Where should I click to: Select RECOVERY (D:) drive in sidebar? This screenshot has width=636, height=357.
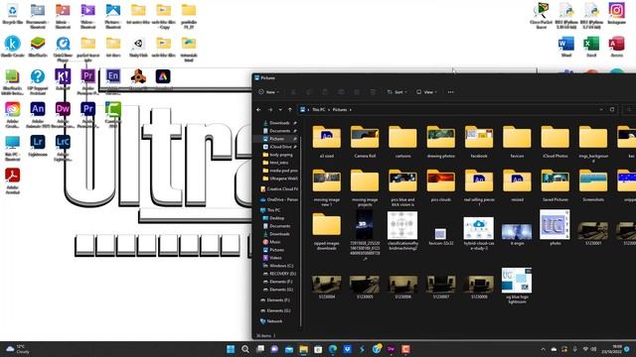coord(280,274)
